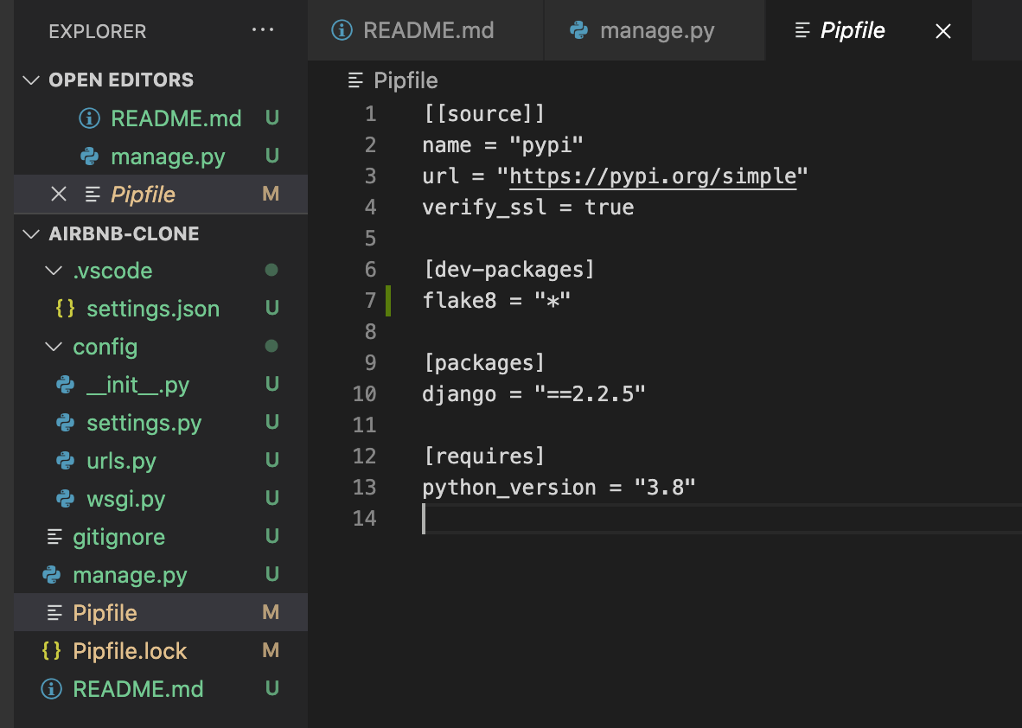
Task: Click the green dot badge beside .vscode
Action: 271,270
